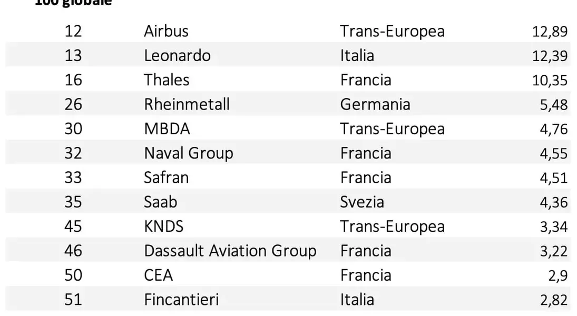Select Dassault Aviation Group text
577x316 pixels.
click(230, 251)
